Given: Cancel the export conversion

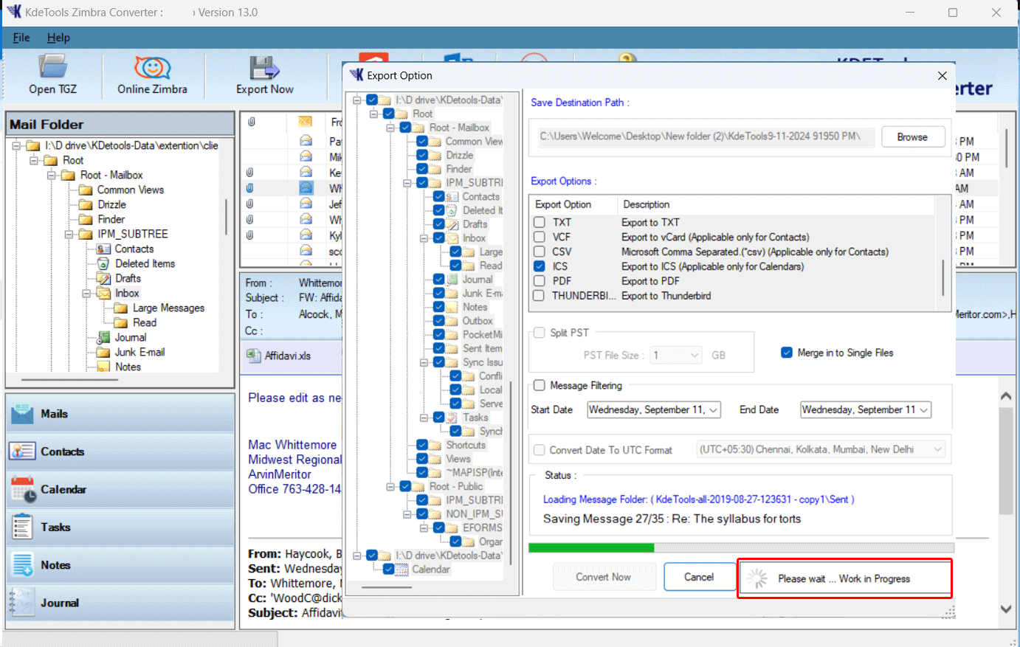Looking at the screenshot, I should (698, 577).
